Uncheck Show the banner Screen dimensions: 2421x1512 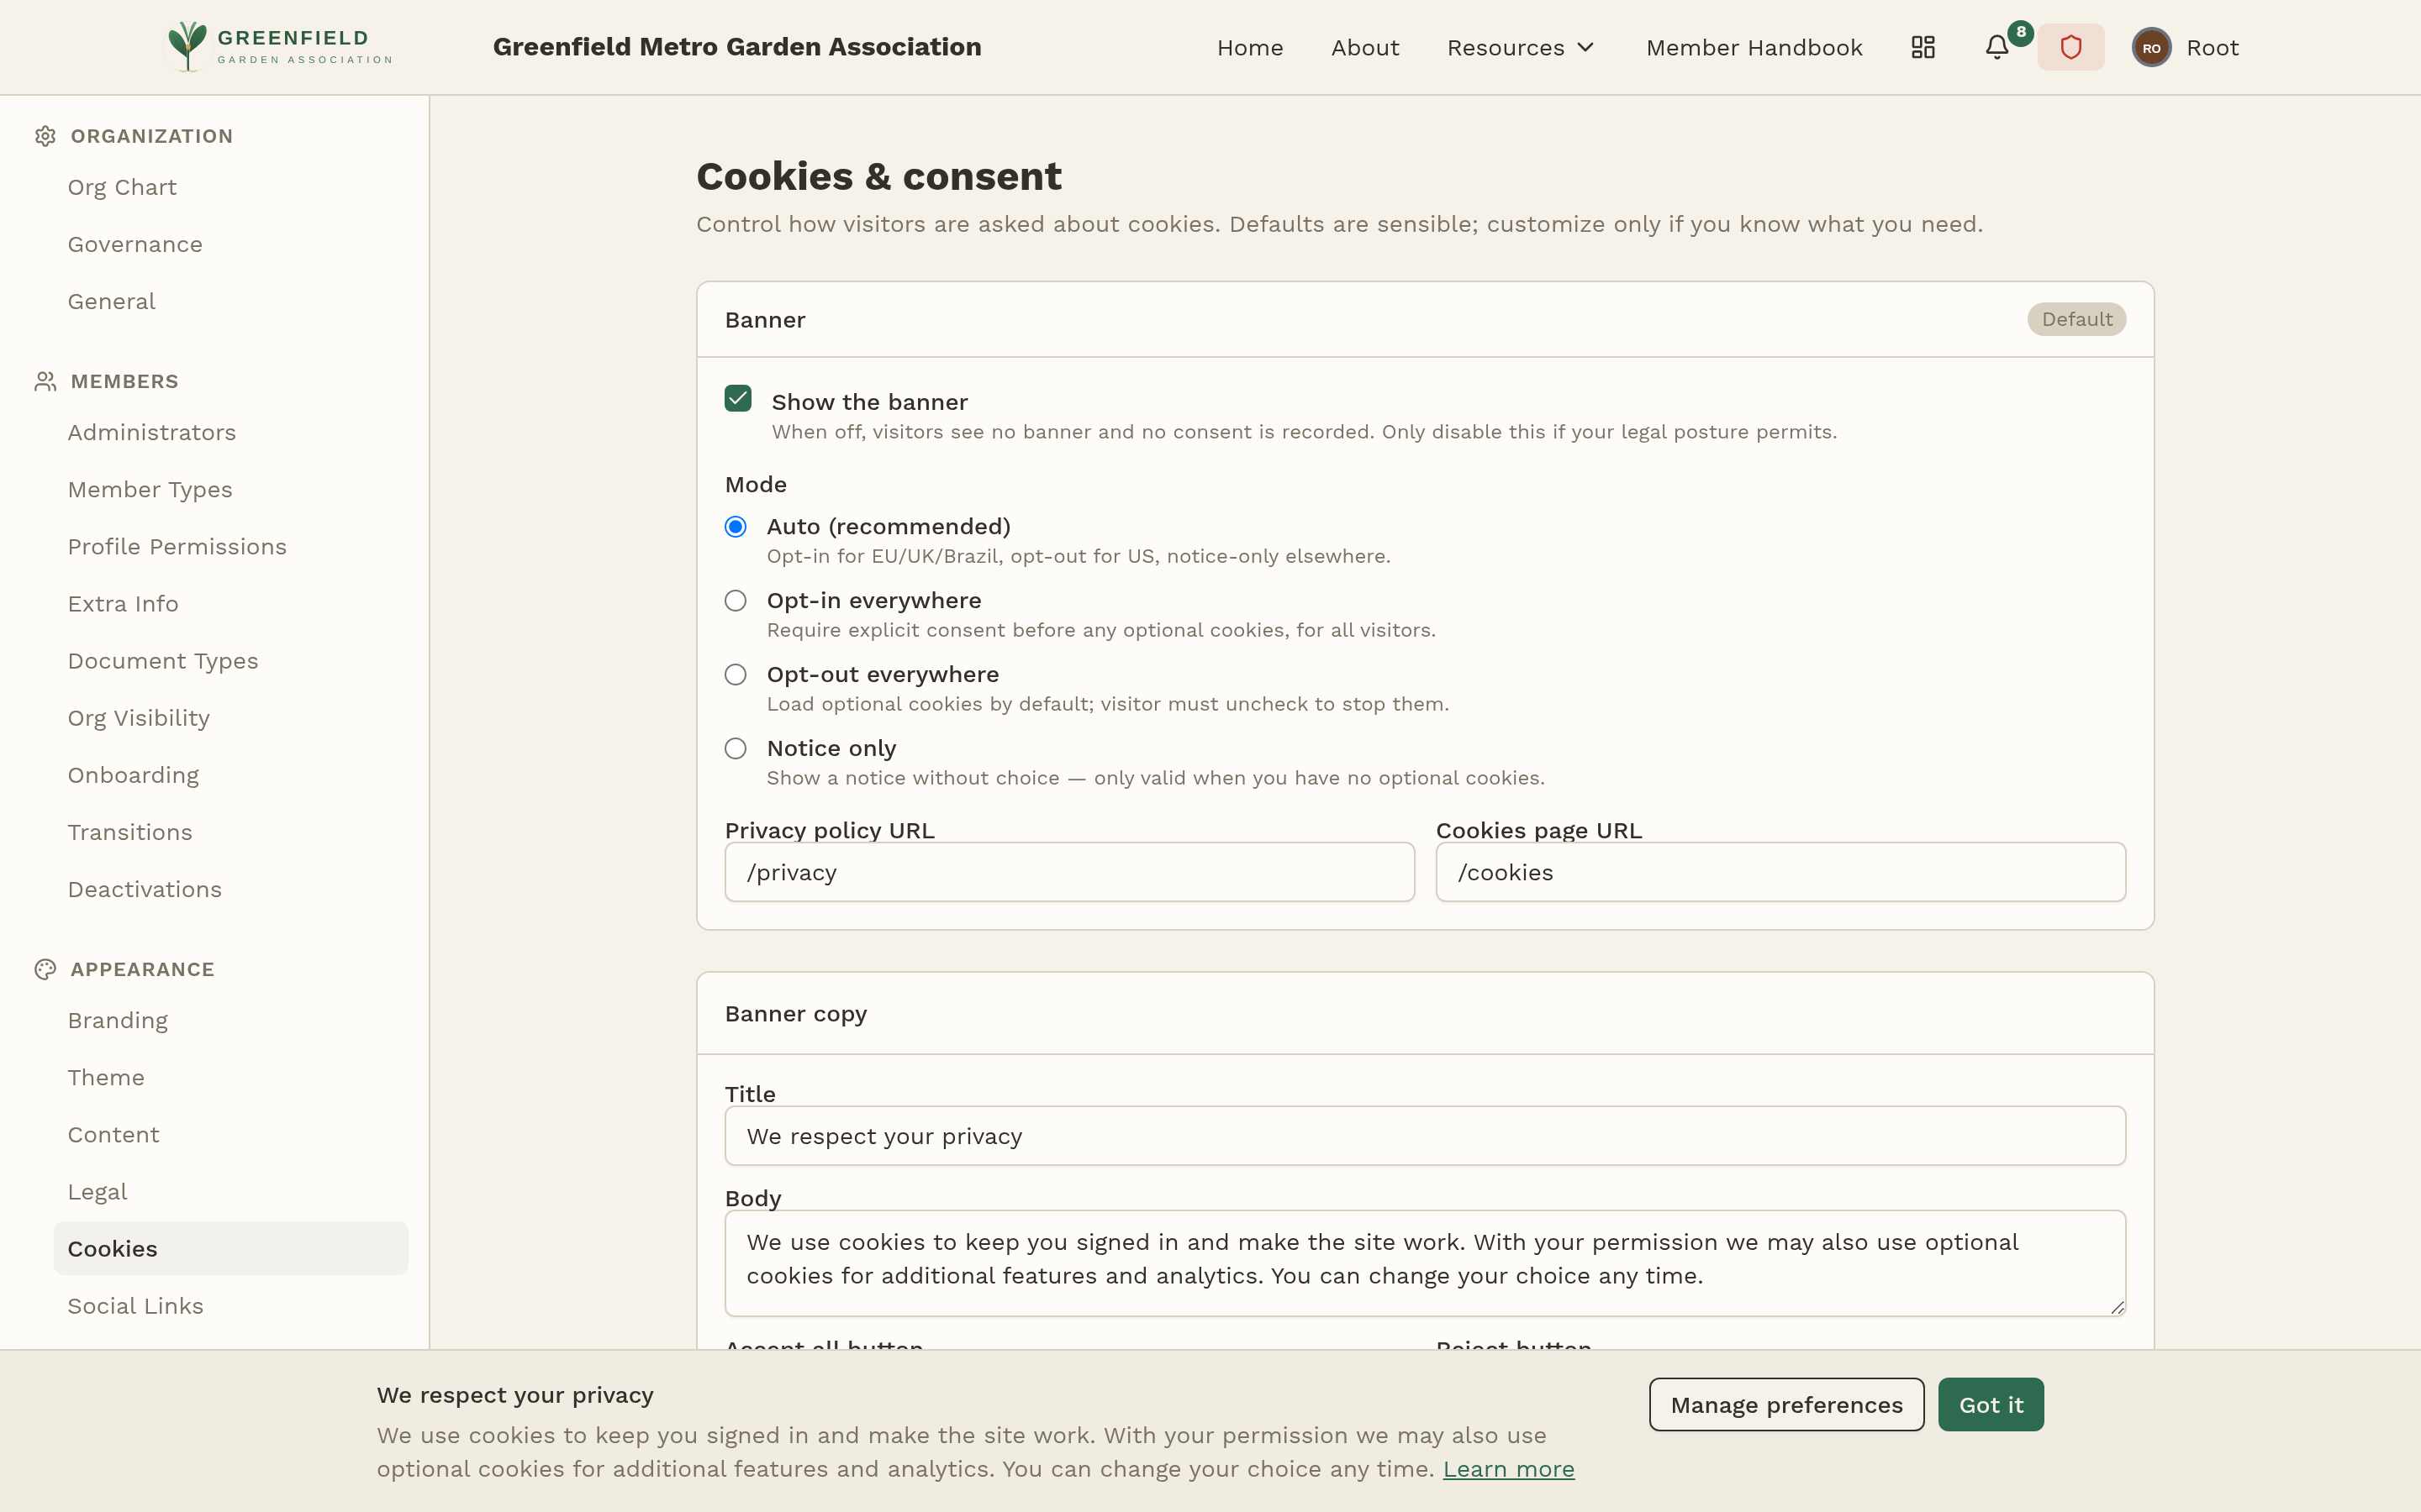pos(737,398)
